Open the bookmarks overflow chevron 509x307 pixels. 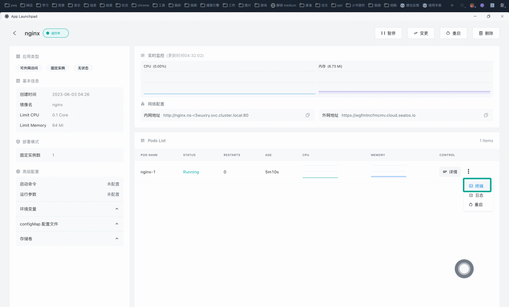click(452, 5)
